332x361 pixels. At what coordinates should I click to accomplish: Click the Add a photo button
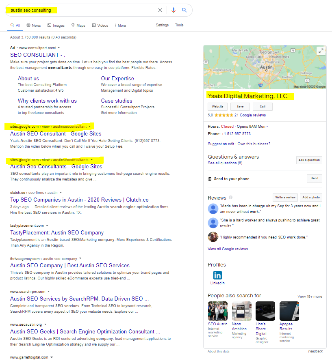(311, 197)
